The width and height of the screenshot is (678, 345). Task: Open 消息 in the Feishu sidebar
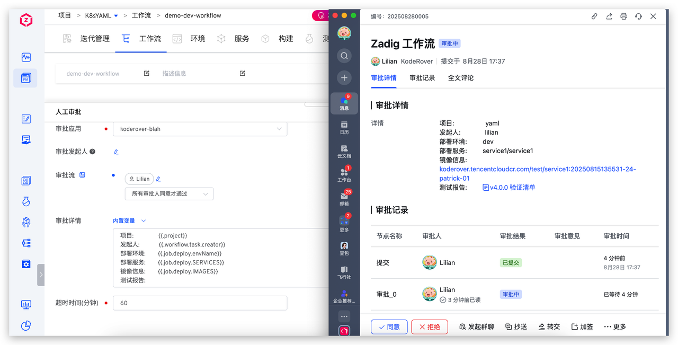point(344,103)
